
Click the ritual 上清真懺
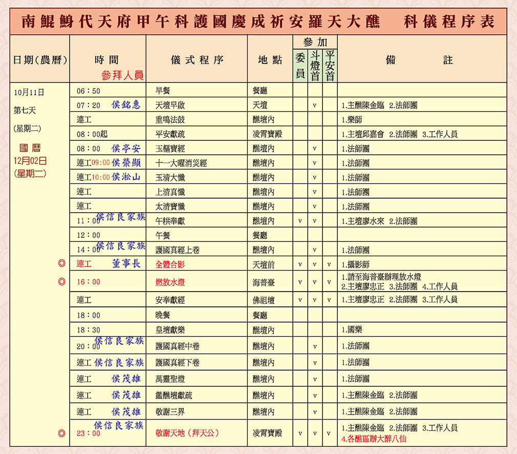click(170, 192)
